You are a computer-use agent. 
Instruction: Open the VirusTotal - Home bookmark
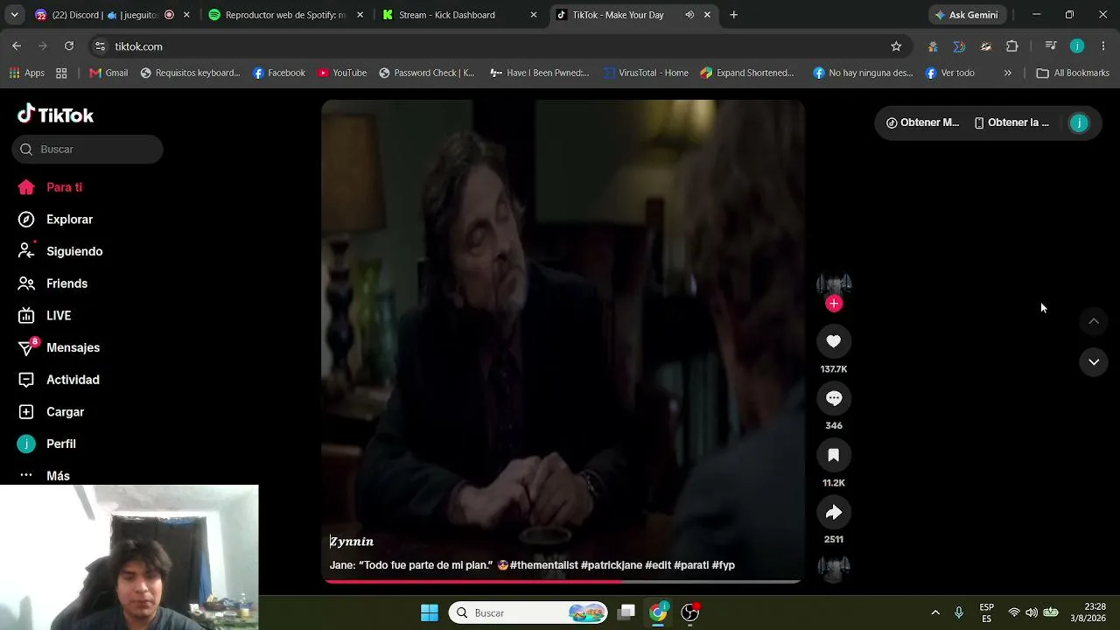pyautogui.click(x=646, y=73)
